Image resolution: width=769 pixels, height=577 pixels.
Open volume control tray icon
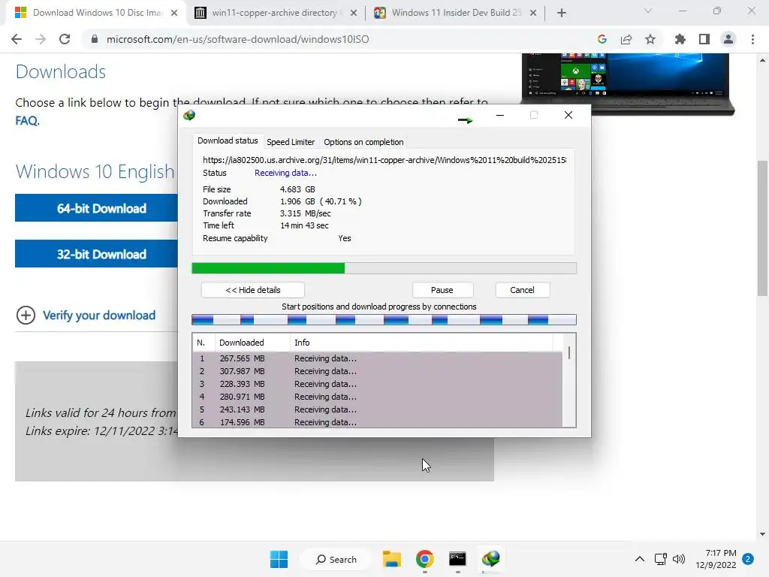click(679, 559)
